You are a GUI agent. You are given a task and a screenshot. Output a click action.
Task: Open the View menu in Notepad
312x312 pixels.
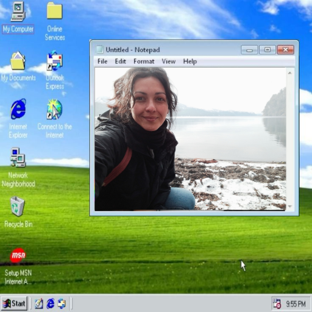click(x=168, y=62)
